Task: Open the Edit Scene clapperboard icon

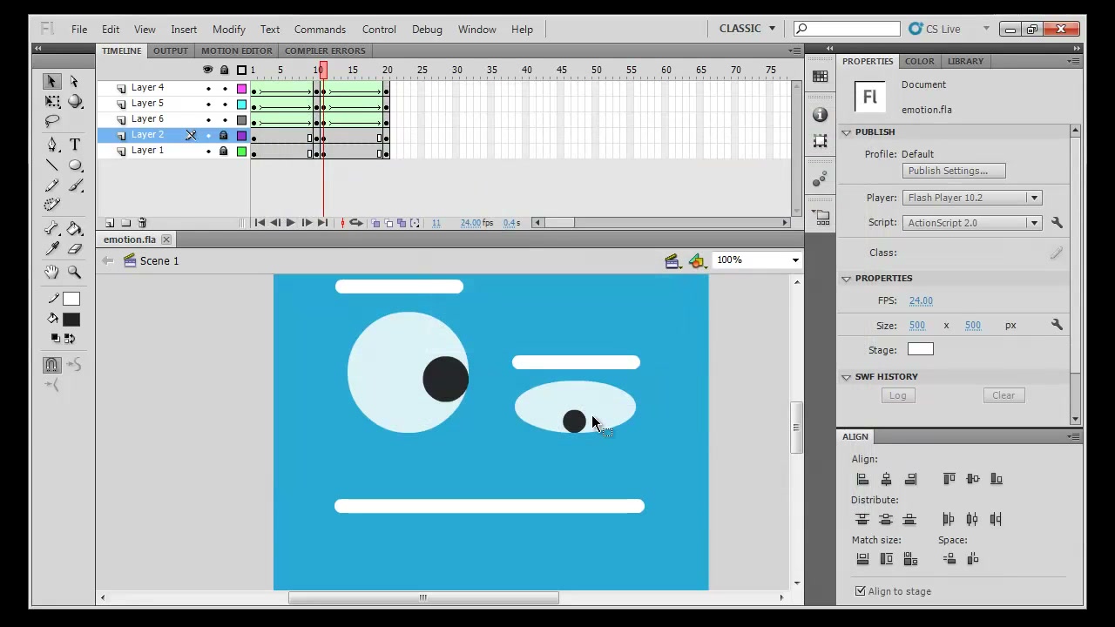Action: point(672,260)
